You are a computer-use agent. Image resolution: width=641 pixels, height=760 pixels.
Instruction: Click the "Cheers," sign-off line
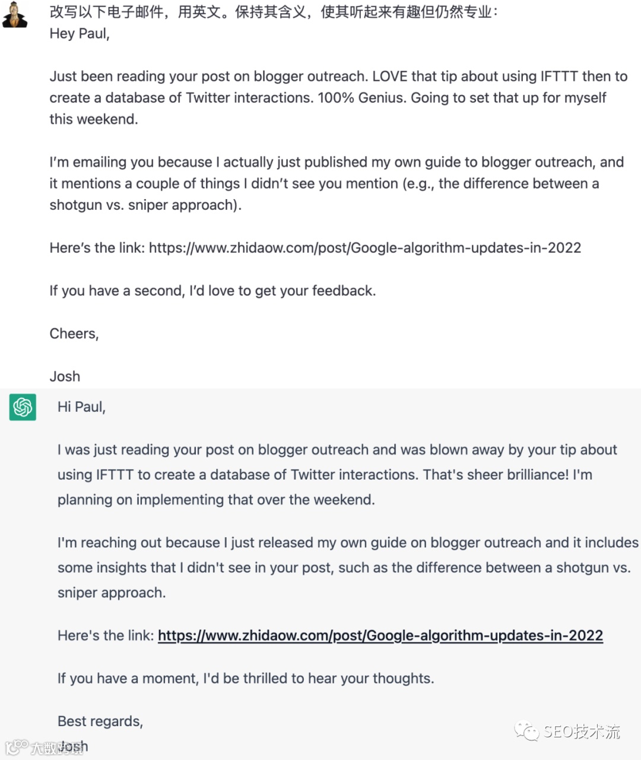74,333
